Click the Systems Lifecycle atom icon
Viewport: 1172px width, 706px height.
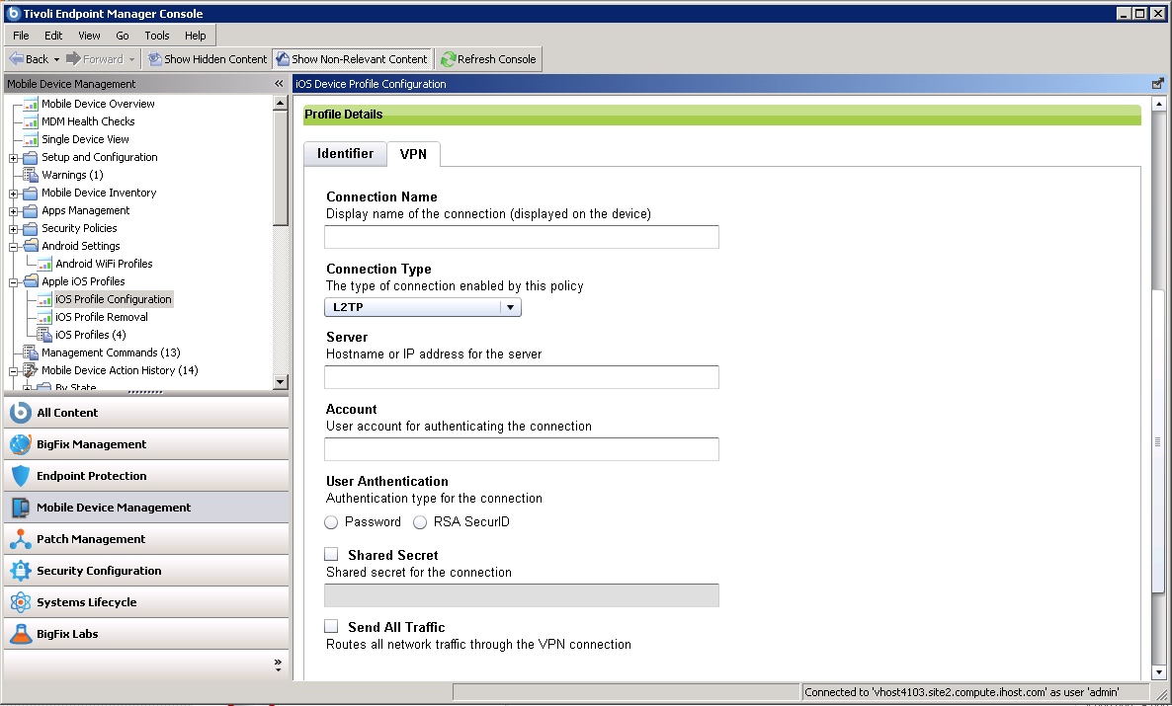(20, 602)
